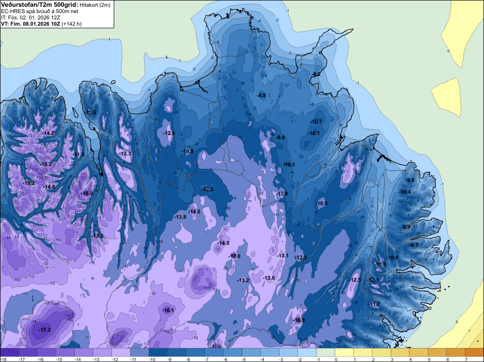Image resolution: width=484 pixels, height=362 pixels.
Task: Click the 'VT: Fim. 08.01.2026 10Z' valid time
Action: [30, 24]
